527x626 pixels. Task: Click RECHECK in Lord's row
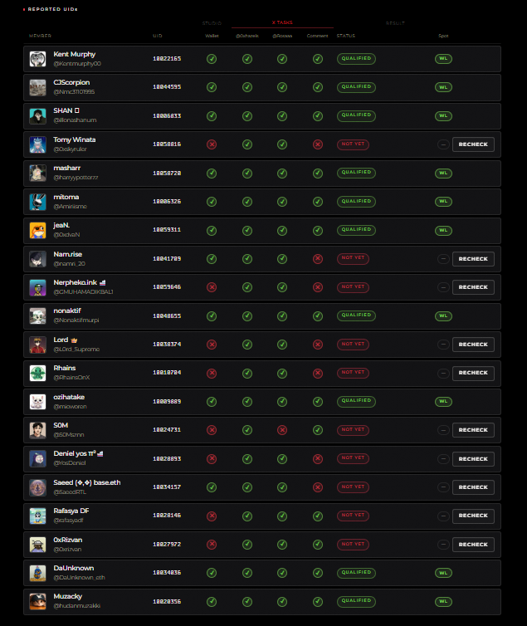pyautogui.click(x=473, y=345)
